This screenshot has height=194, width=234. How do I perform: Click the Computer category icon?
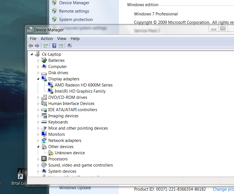click(x=44, y=66)
